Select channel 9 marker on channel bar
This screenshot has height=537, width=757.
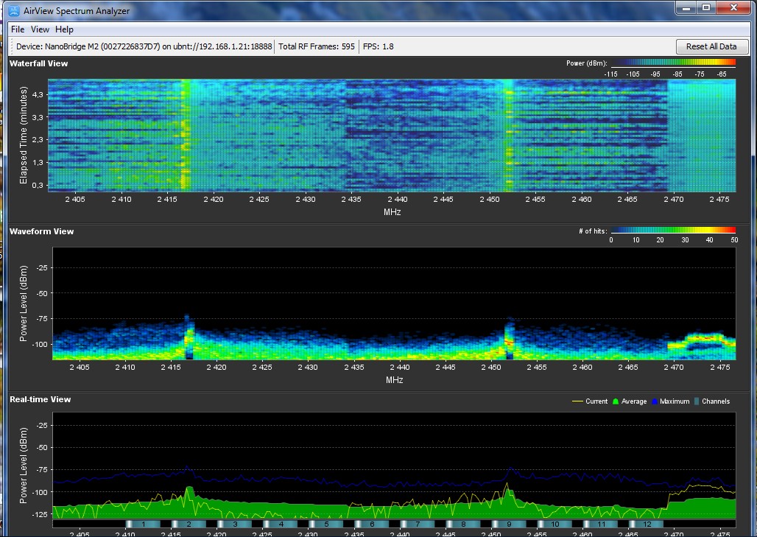509,524
